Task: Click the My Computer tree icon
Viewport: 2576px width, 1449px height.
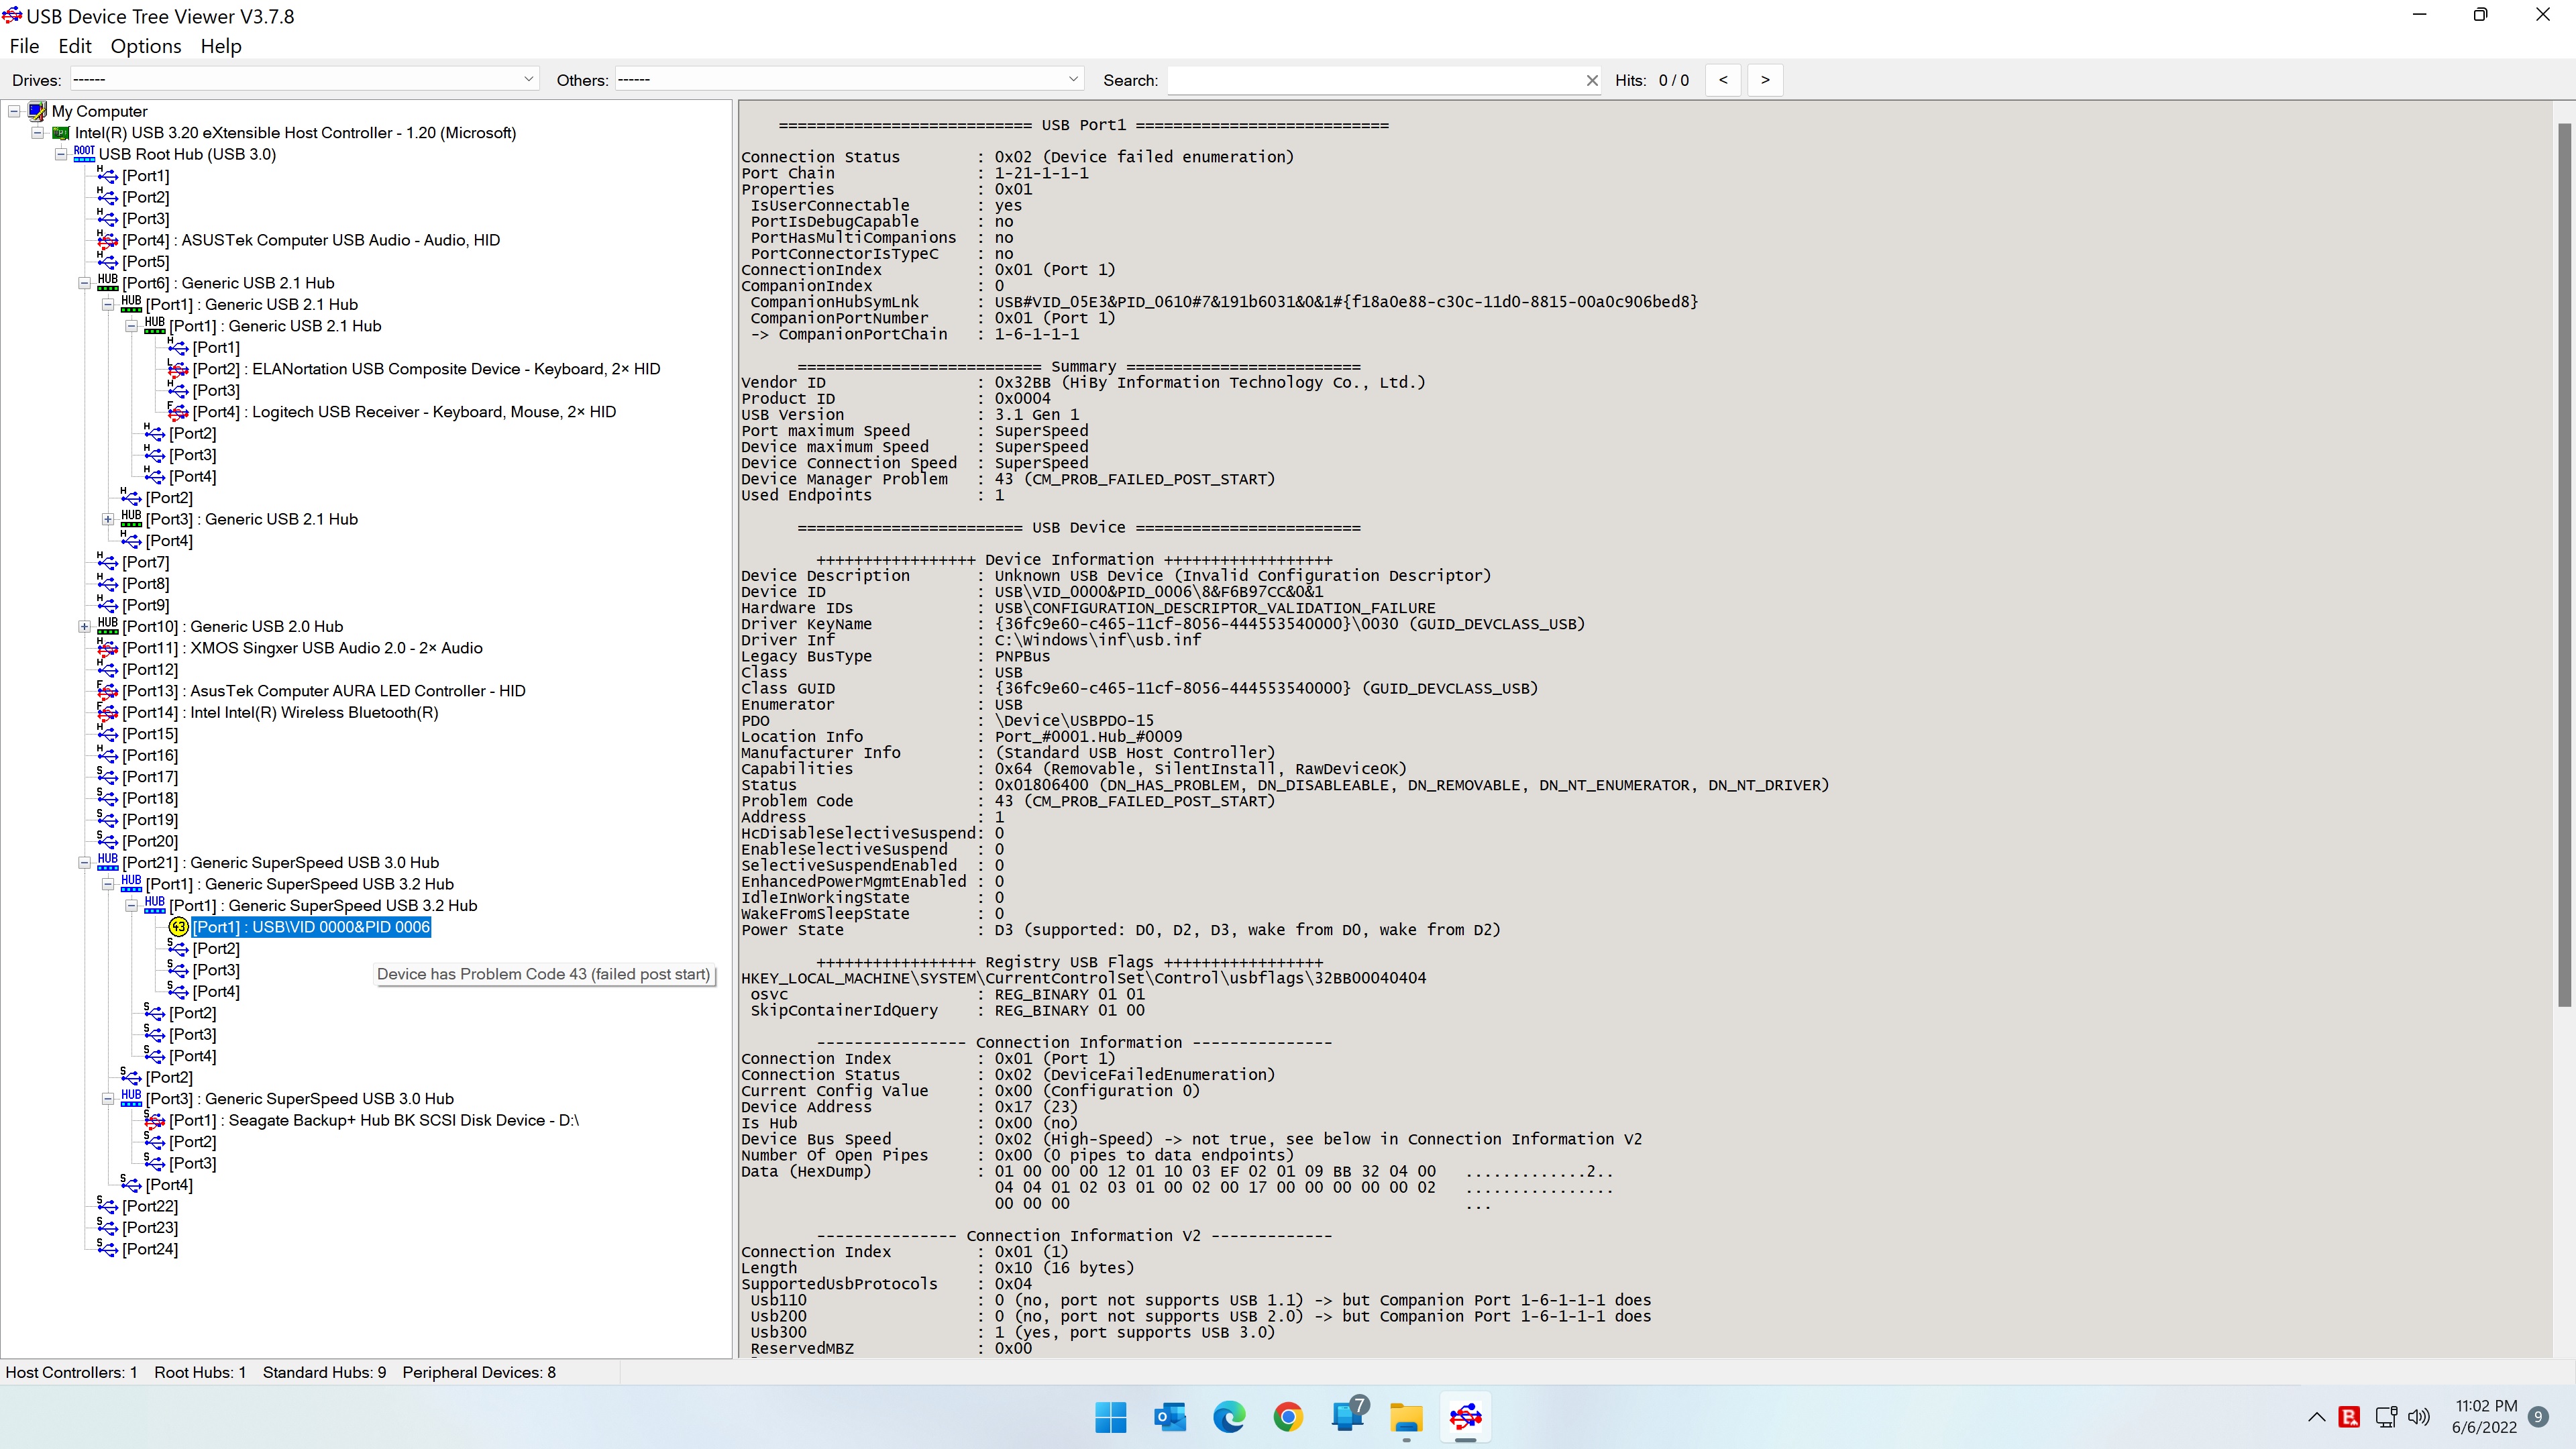Action: pyautogui.click(x=38, y=111)
